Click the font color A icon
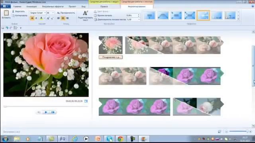The width and height of the screenshot is (255, 143). pyautogui.click(x=41, y=18)
